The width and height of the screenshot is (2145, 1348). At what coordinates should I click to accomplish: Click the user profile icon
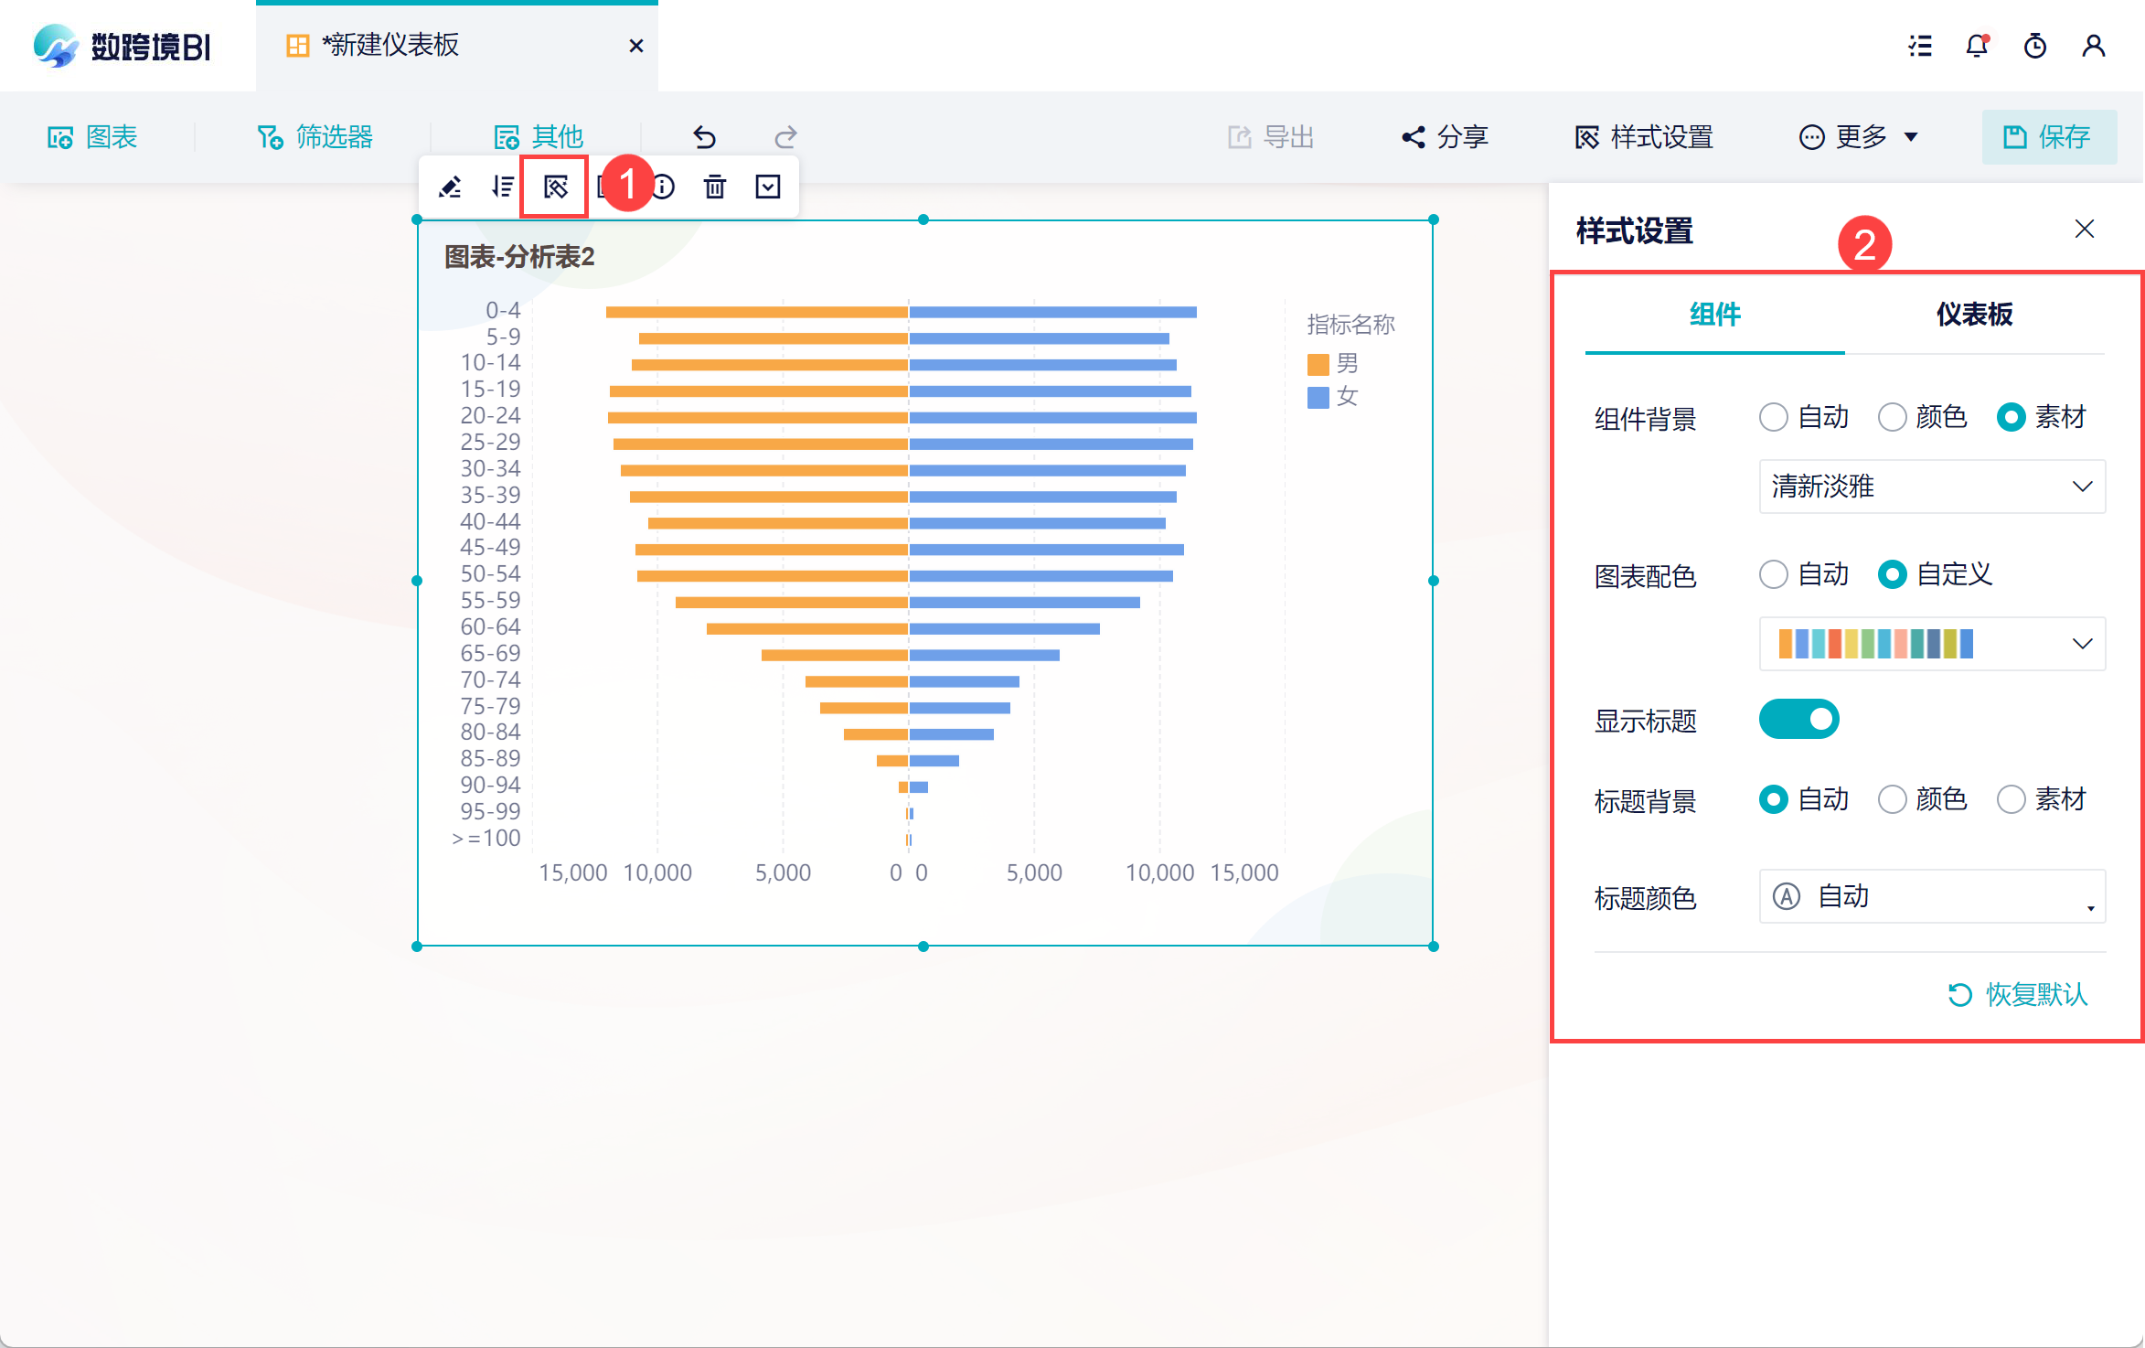point(2093,46)
